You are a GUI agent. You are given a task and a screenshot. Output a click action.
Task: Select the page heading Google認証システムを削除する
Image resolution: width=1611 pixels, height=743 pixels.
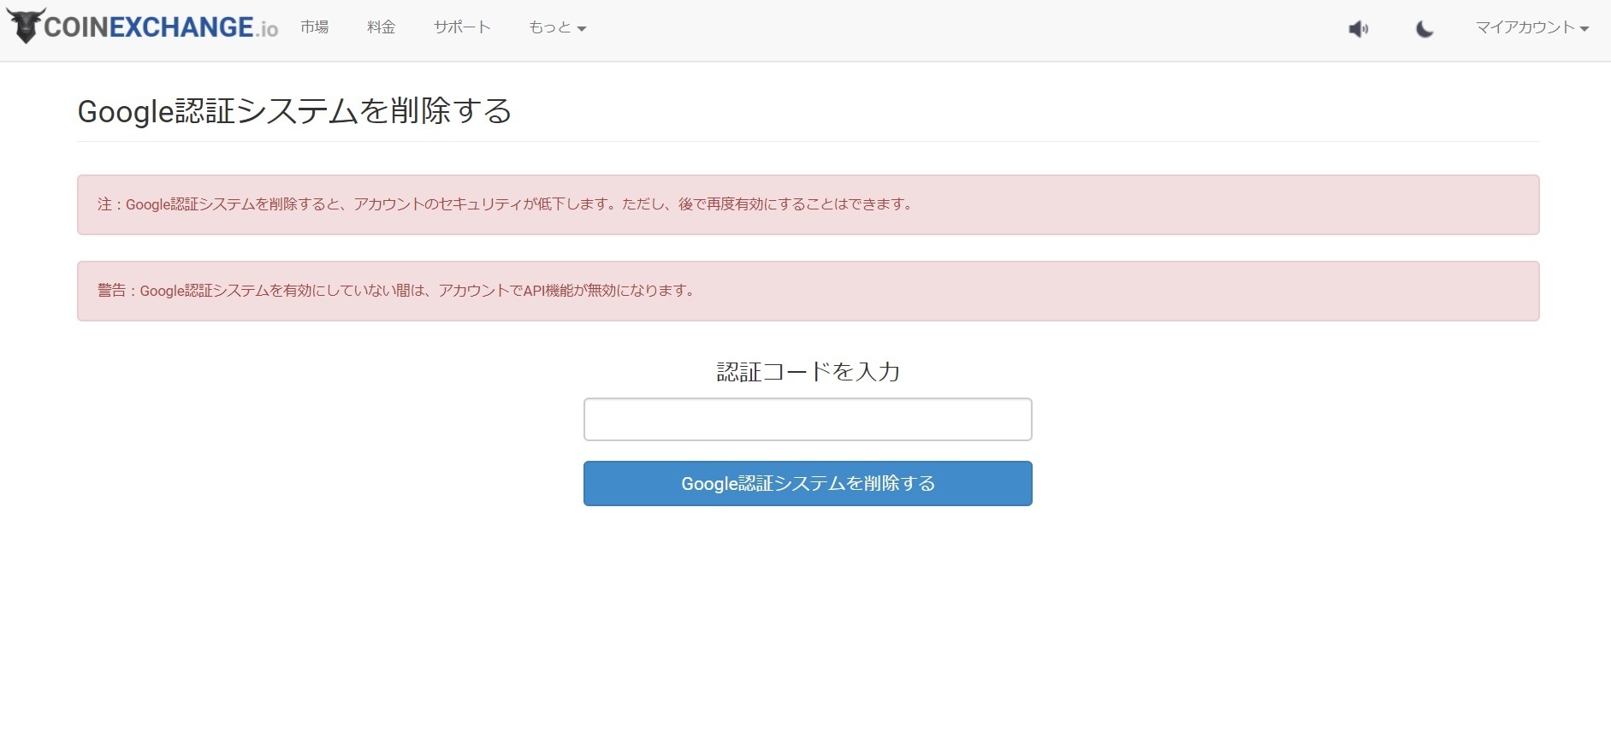[x=294, y=111]
